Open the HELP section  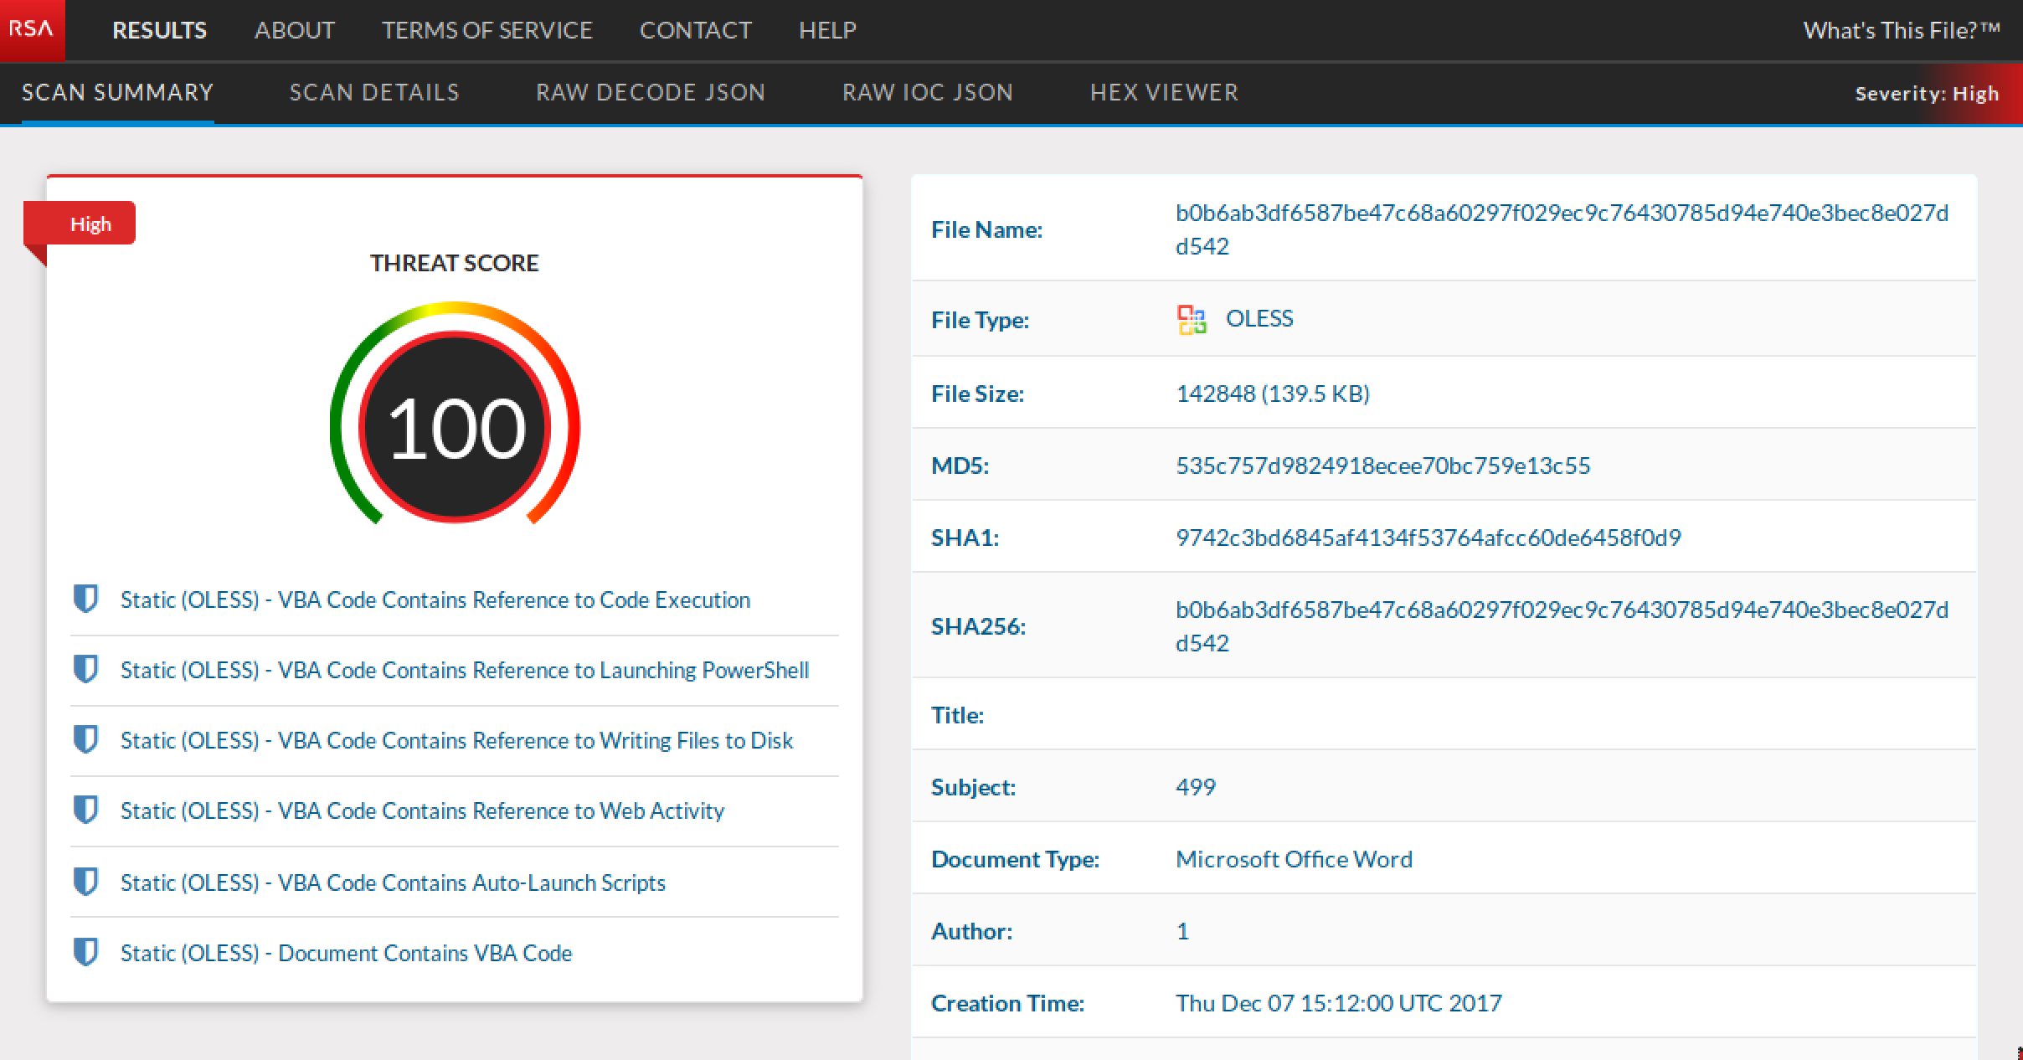(826, 30)
